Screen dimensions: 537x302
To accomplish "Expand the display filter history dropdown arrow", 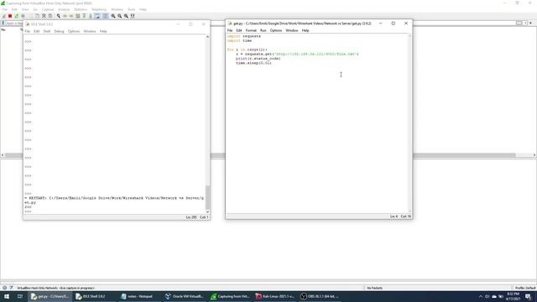I will coord(525,23).
